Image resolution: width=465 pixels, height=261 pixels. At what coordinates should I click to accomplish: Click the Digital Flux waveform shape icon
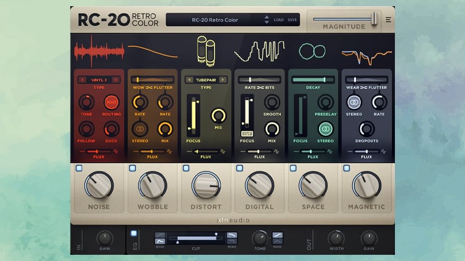point(277,151)
